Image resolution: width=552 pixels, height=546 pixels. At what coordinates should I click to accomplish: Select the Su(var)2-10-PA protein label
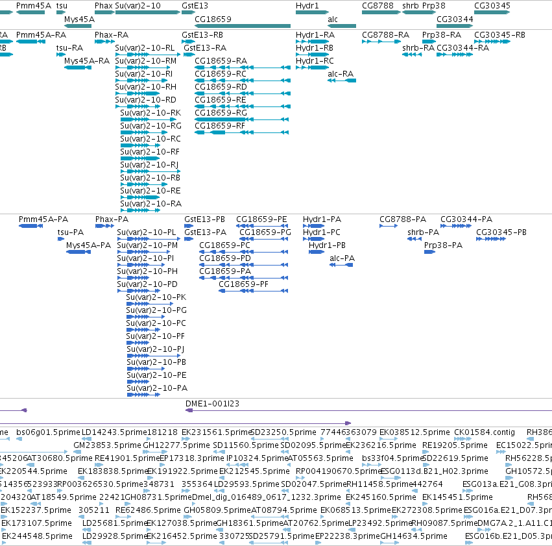click(157, 388)
